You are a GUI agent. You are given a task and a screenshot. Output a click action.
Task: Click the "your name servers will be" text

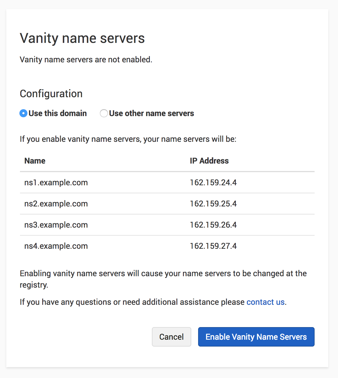pos(128,139)
